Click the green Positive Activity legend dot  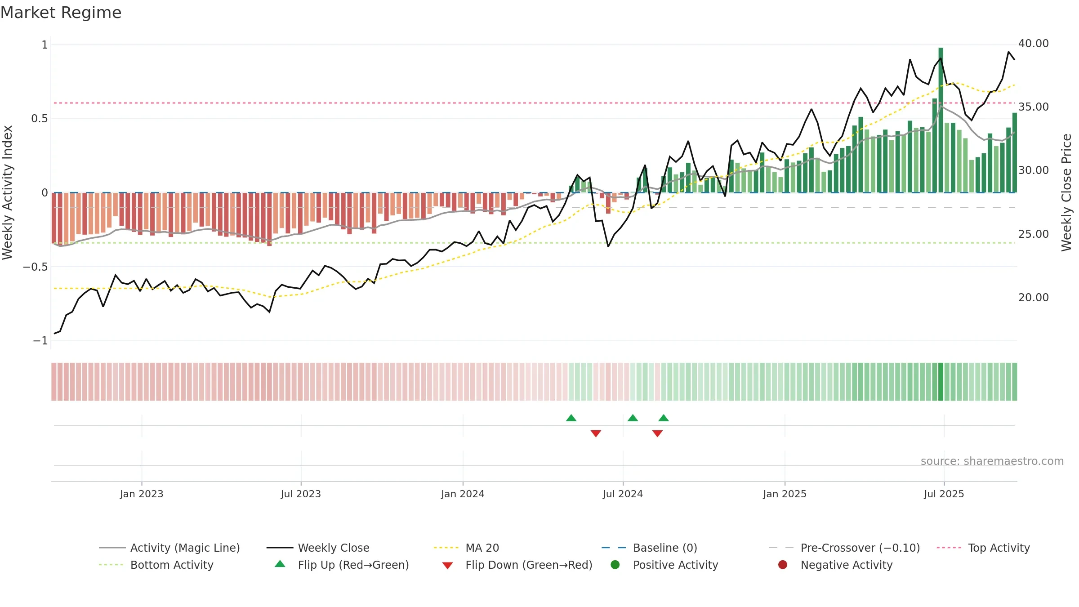615,565
